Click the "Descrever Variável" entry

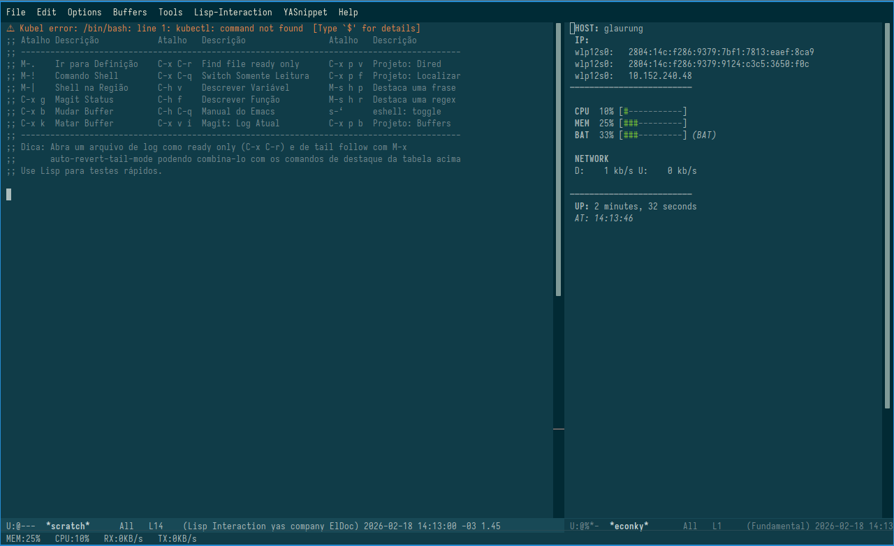[246, 88]
